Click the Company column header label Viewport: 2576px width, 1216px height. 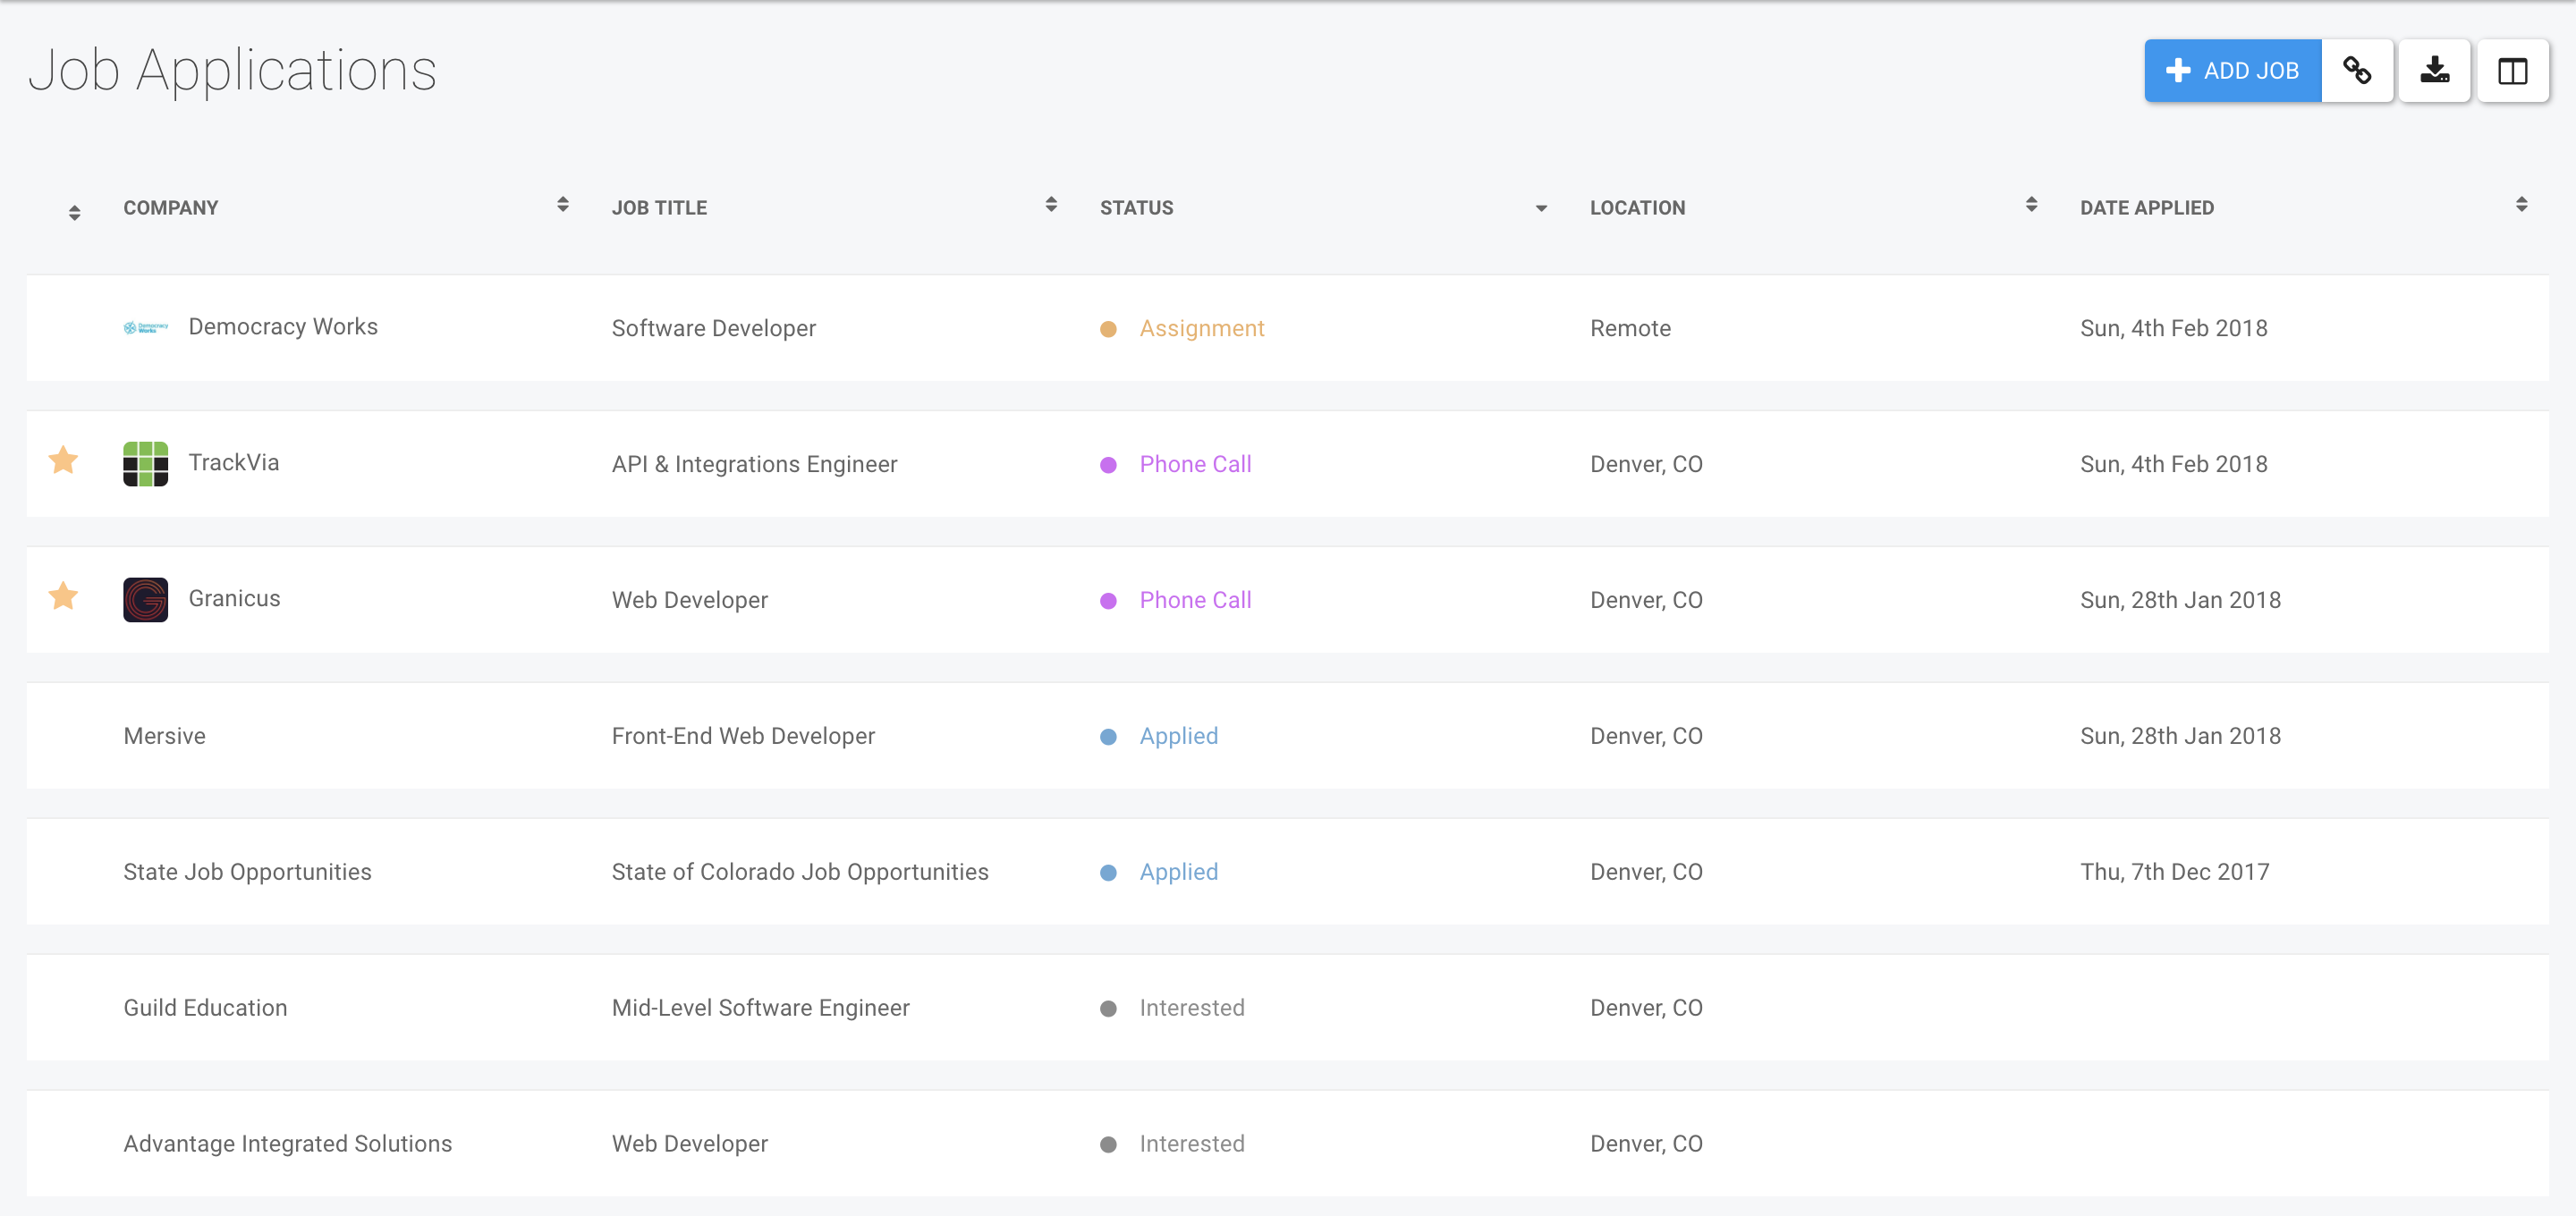(x=170, y=208)
